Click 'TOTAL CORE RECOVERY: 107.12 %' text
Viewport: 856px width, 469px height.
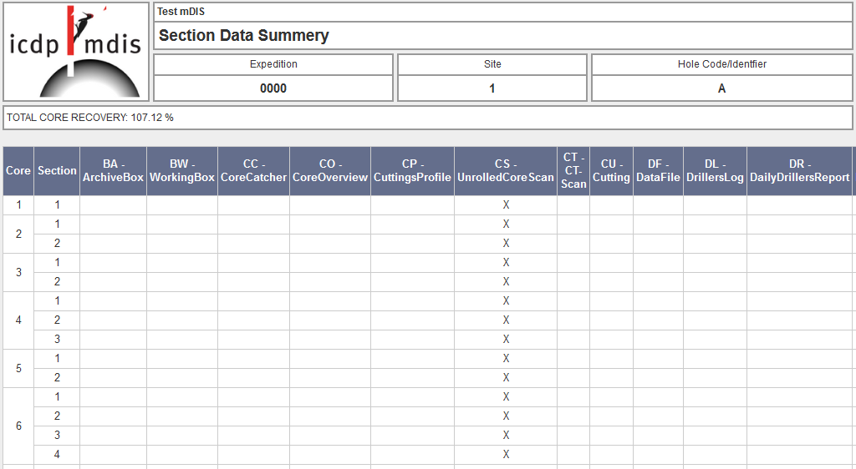click(90, 118)
